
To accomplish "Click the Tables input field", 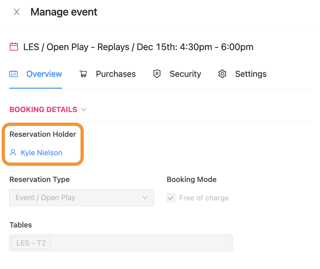I will (x=139, y=243).
